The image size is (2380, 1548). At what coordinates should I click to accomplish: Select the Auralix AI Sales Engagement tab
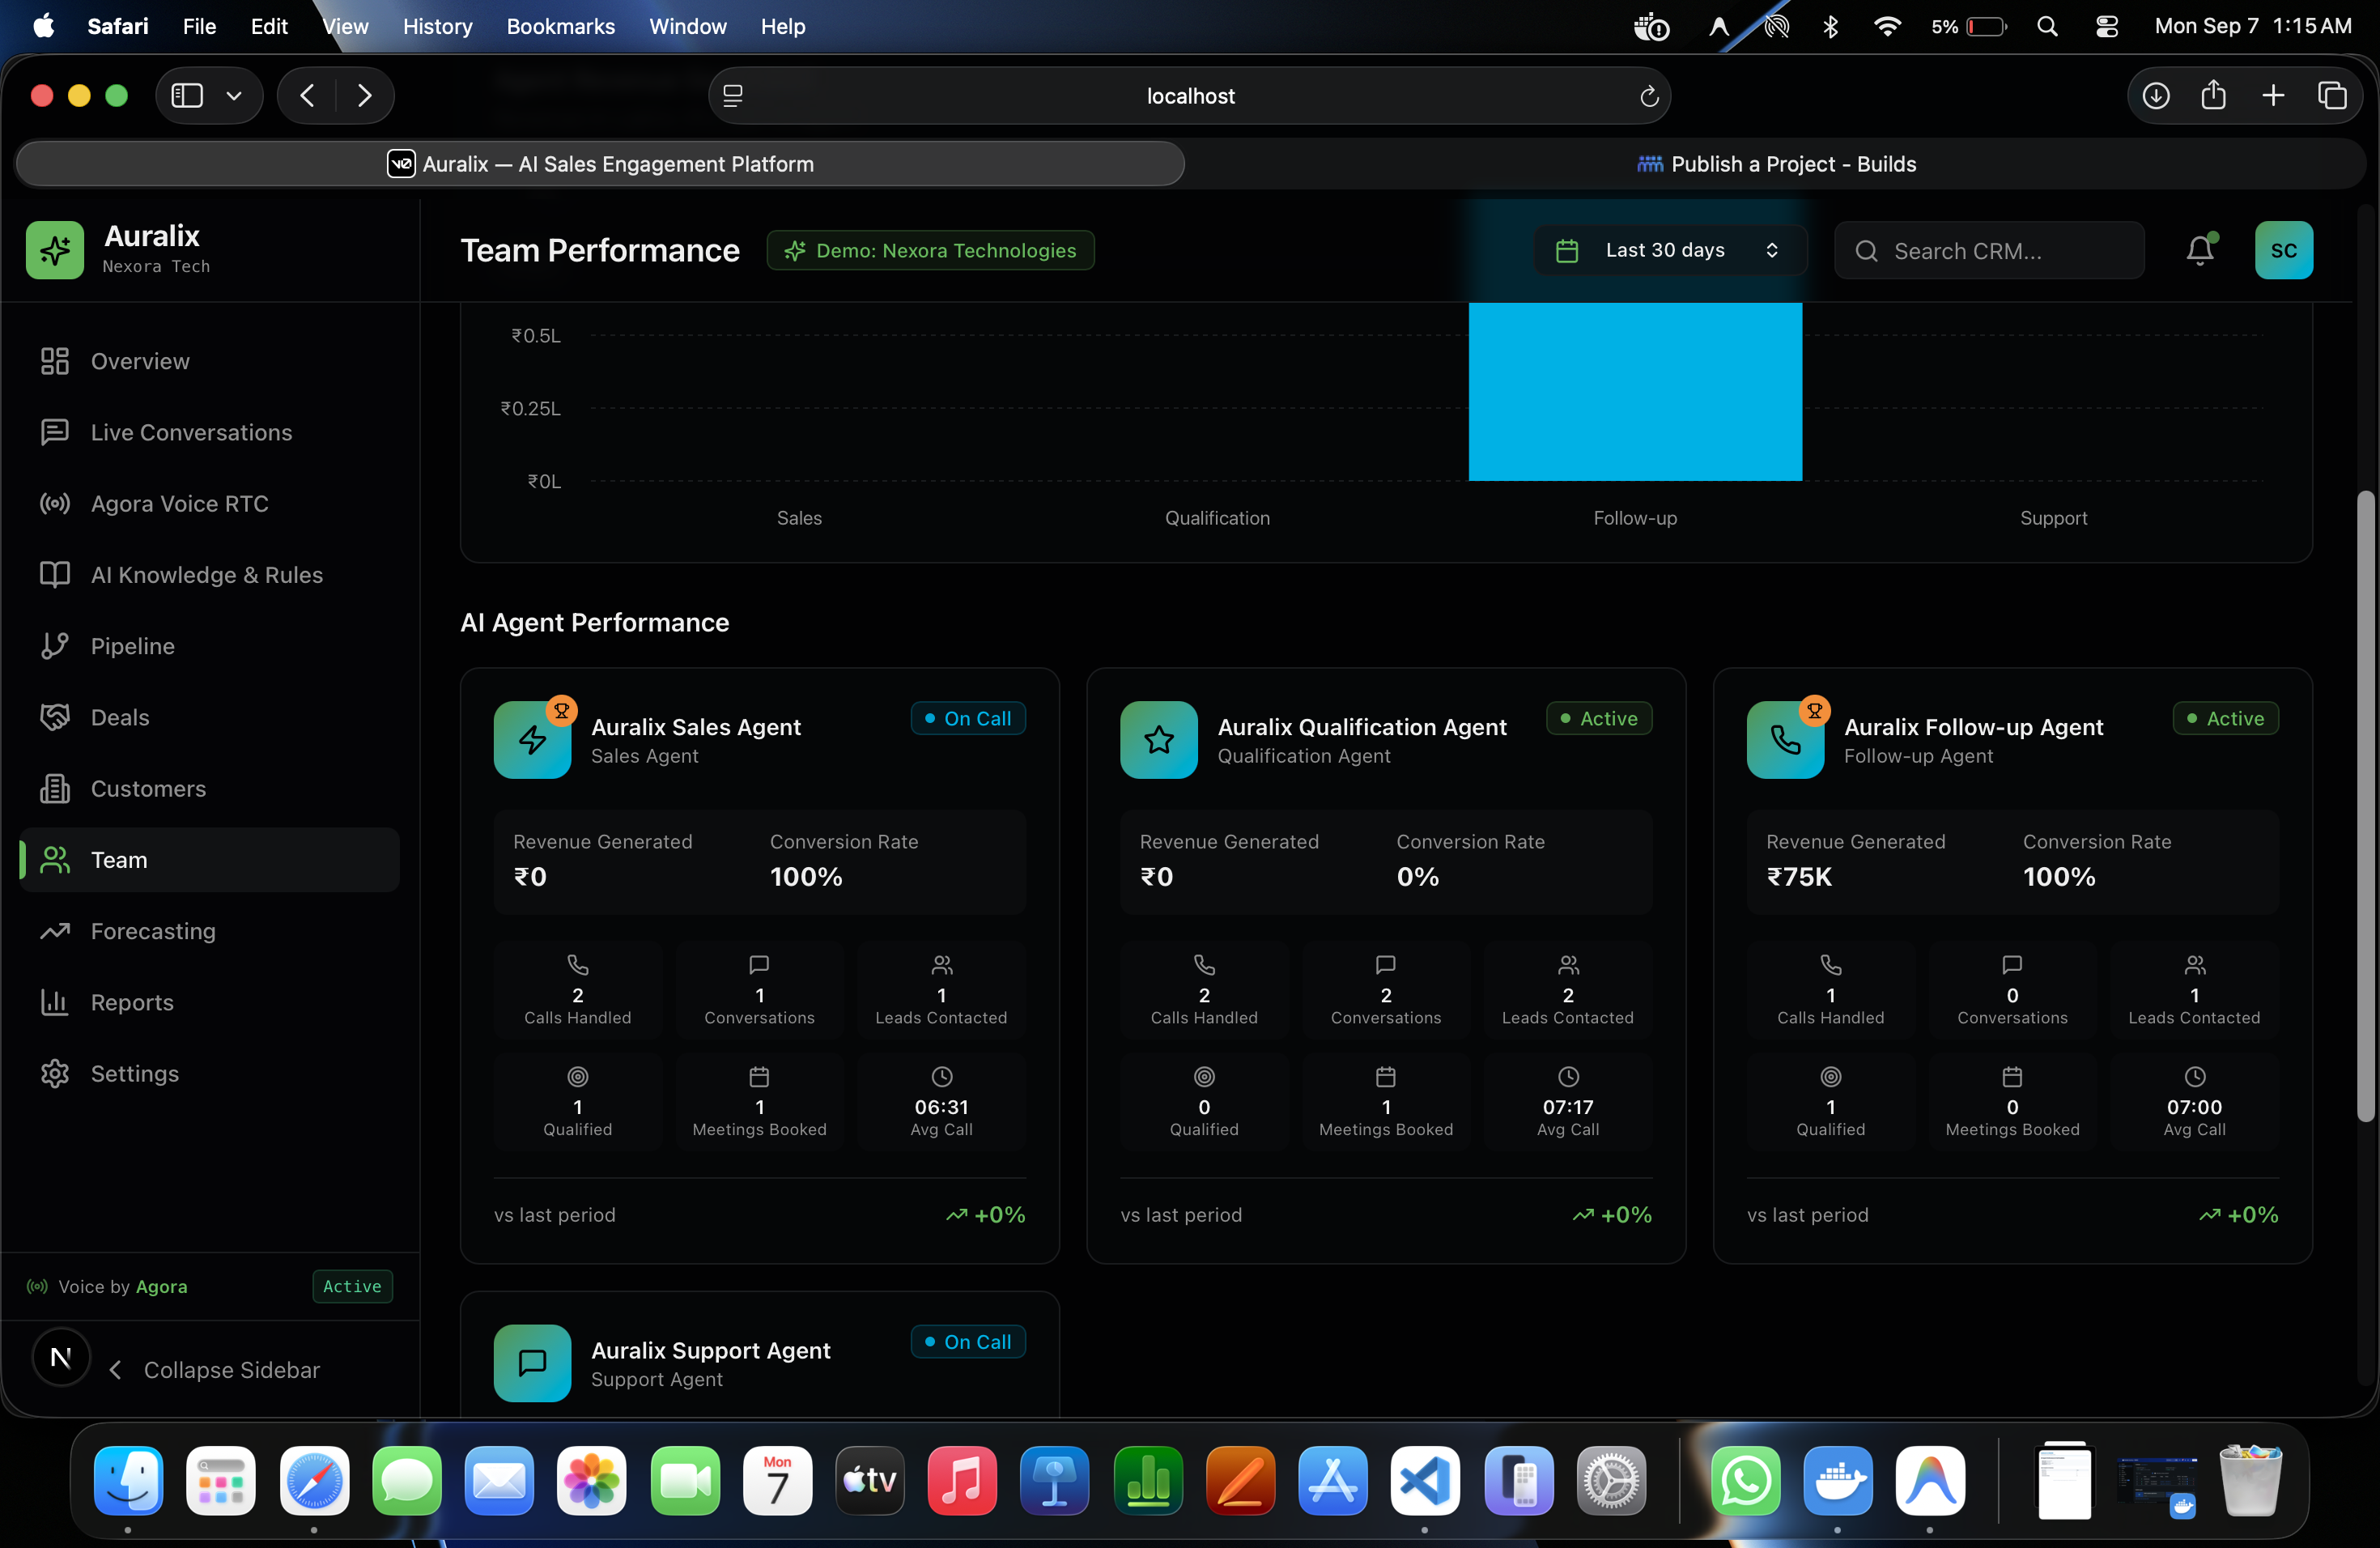pos(600,164)
